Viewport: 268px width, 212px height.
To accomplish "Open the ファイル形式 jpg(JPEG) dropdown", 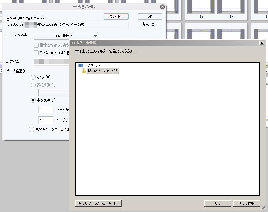I will pyautogui.click(x=66, y=36).
